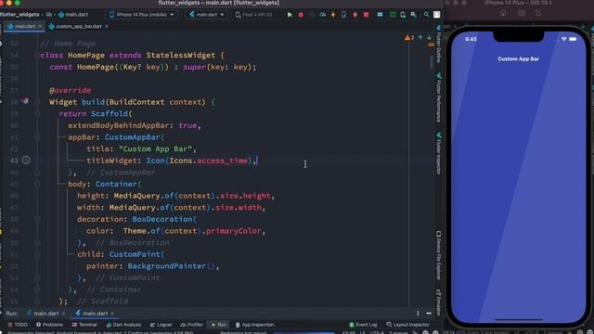
Task: Click the LF line separator status entry
Action: tap(363, 332)
